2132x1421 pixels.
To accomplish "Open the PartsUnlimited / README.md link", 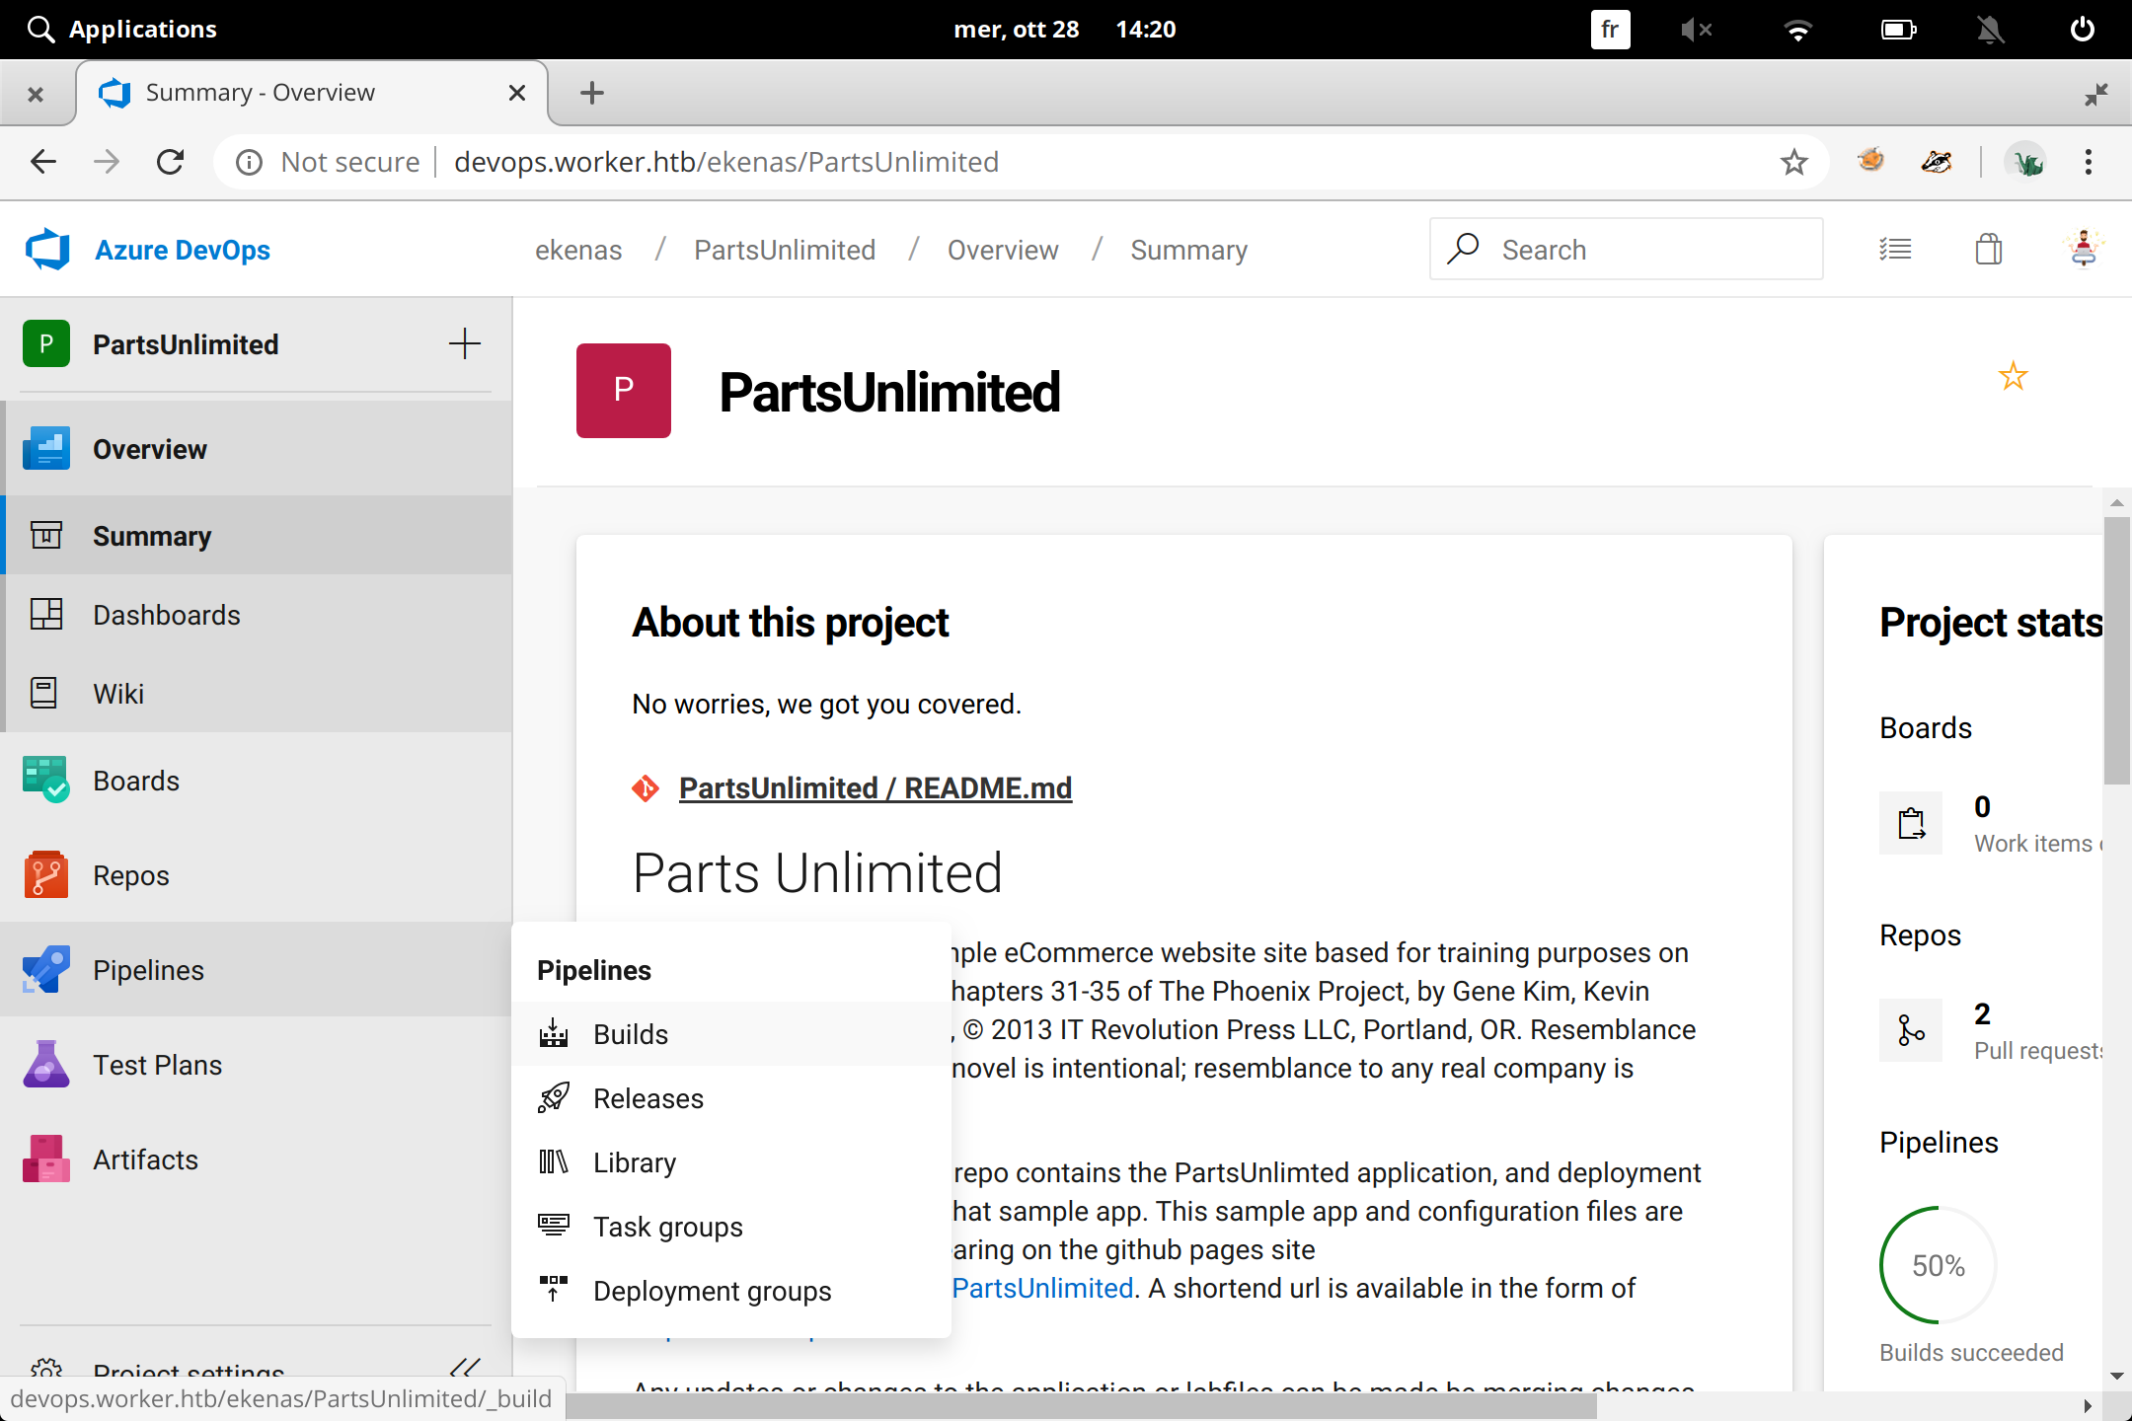I will coord(875,787).
